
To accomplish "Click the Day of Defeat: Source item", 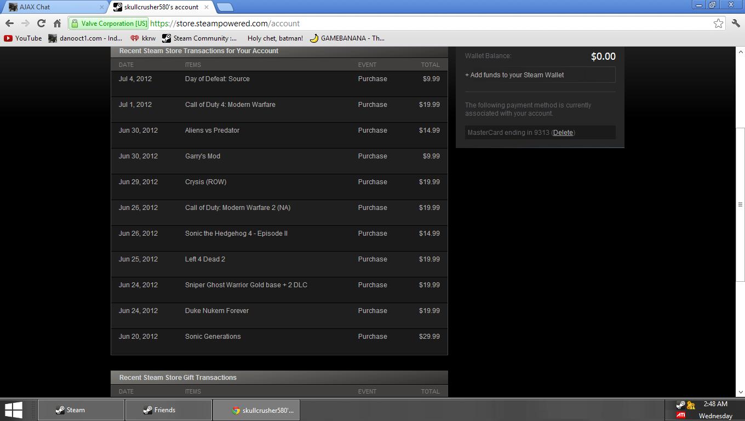I will [x=217, y=79].
